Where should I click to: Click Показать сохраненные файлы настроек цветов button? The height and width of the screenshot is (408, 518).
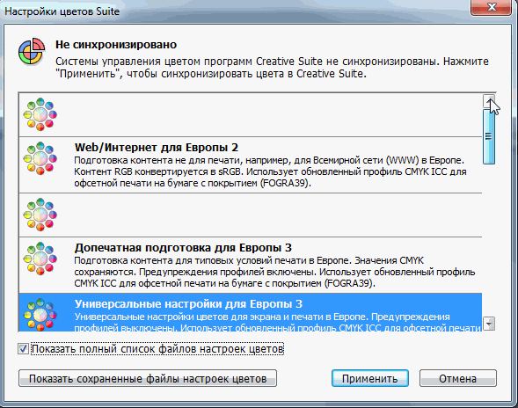148,378
